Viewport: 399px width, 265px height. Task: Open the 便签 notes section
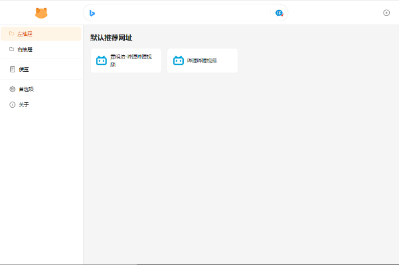41,69
